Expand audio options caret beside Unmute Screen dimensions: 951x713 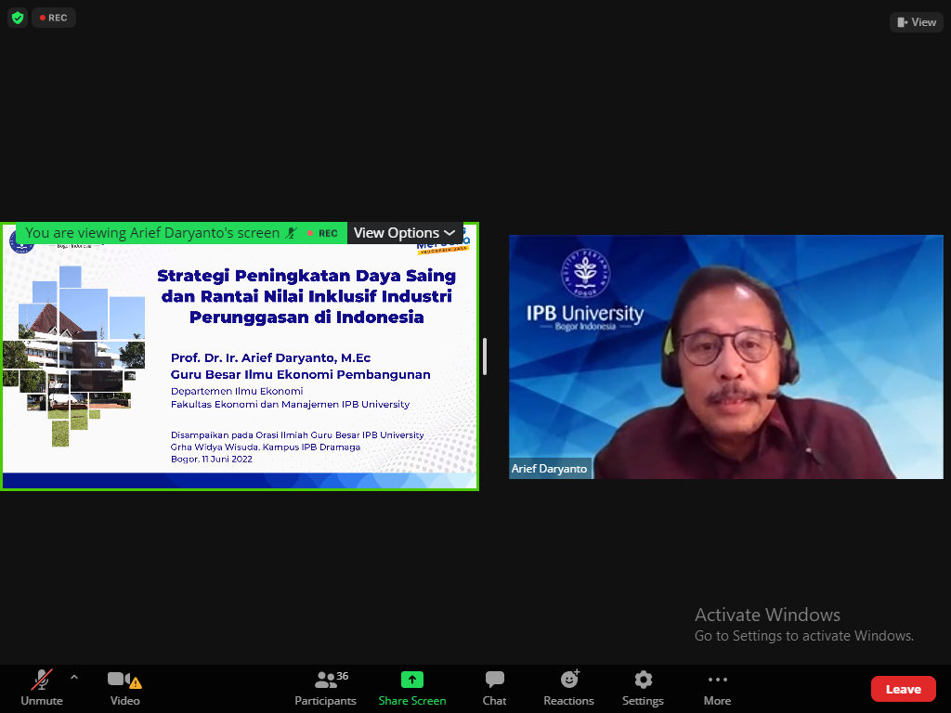click(x=74, y=677)
